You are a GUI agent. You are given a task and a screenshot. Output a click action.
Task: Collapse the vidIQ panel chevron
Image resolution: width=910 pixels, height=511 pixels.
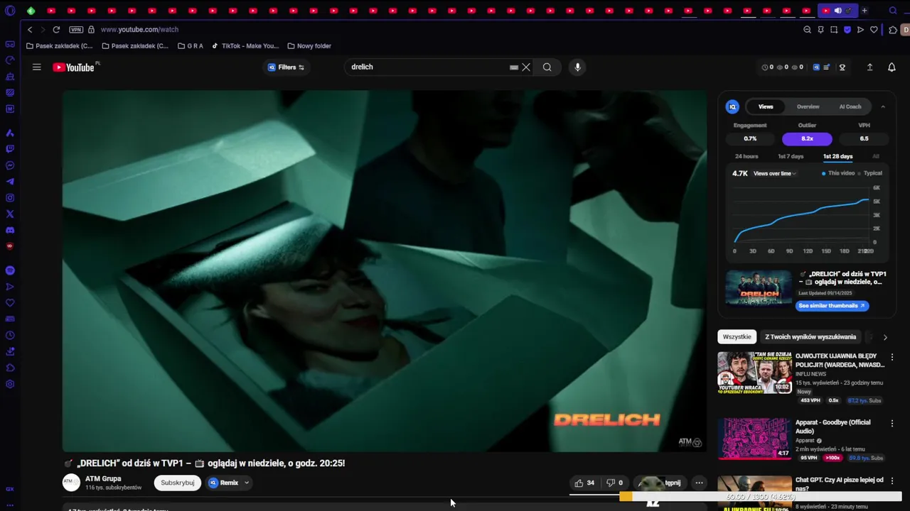point(883,106)
